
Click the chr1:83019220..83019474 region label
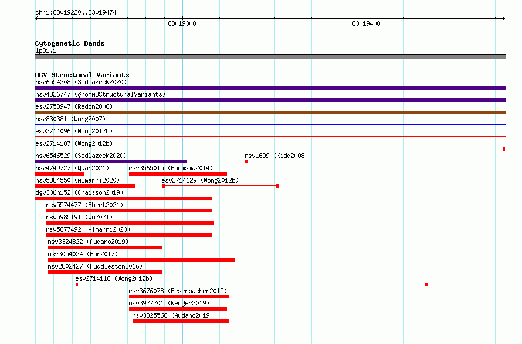76,12
